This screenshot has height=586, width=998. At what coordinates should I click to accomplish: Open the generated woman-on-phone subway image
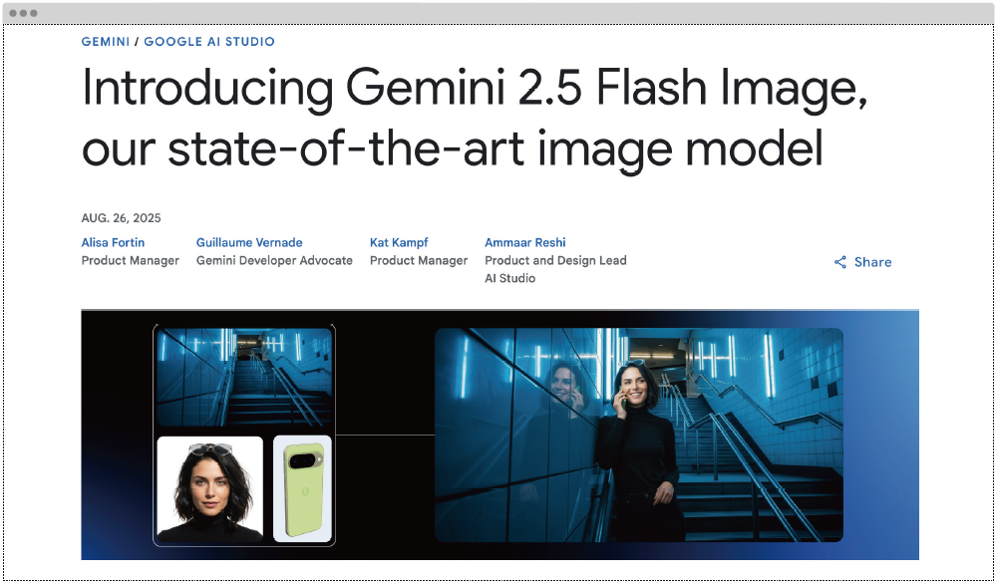638,435
